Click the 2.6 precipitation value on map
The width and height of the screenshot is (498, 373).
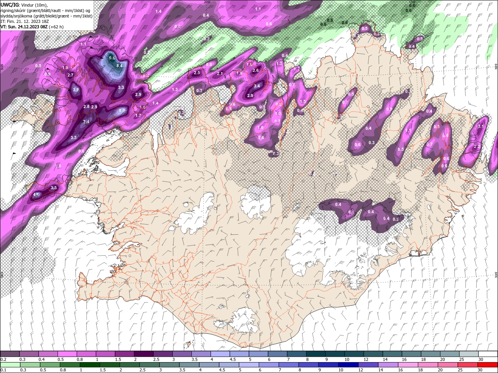tap(256, 71)
